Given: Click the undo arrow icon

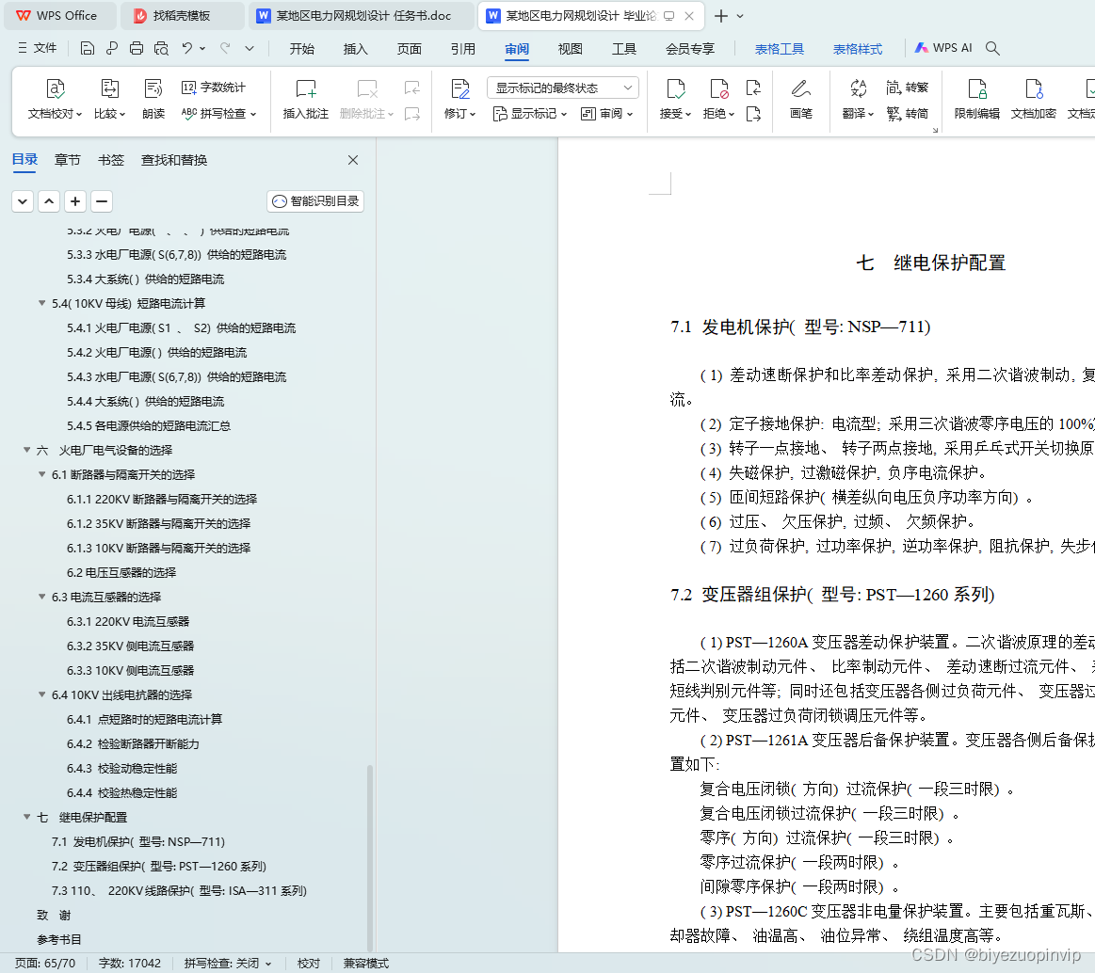Looking at the screenshot, I should point(186,48).
